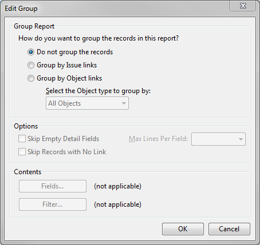The width and height of the screenshot is (260, 245).
Task: Open the Fields... contents button
Action: pos(53,186)
